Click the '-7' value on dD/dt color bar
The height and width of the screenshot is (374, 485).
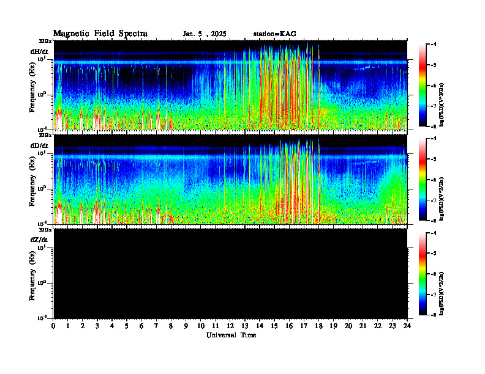tap(434, 200)
